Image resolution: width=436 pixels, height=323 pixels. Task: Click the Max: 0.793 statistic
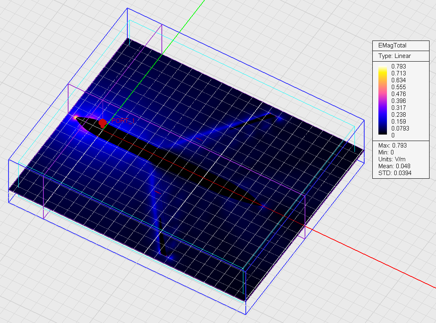(392, 145)
